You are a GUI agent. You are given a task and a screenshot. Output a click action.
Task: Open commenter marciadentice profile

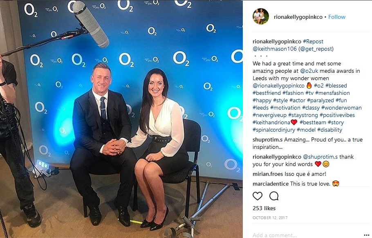click(271, 184)
